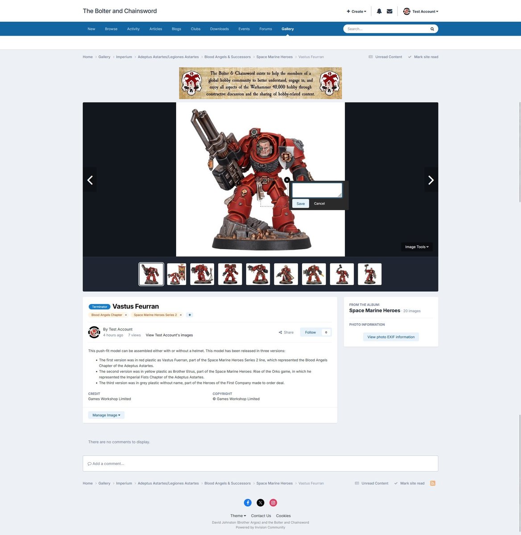This screenshot has width=521, height=535.
Task: Remove the Blood Angels Chapter tag
Action: click(126, 315)
